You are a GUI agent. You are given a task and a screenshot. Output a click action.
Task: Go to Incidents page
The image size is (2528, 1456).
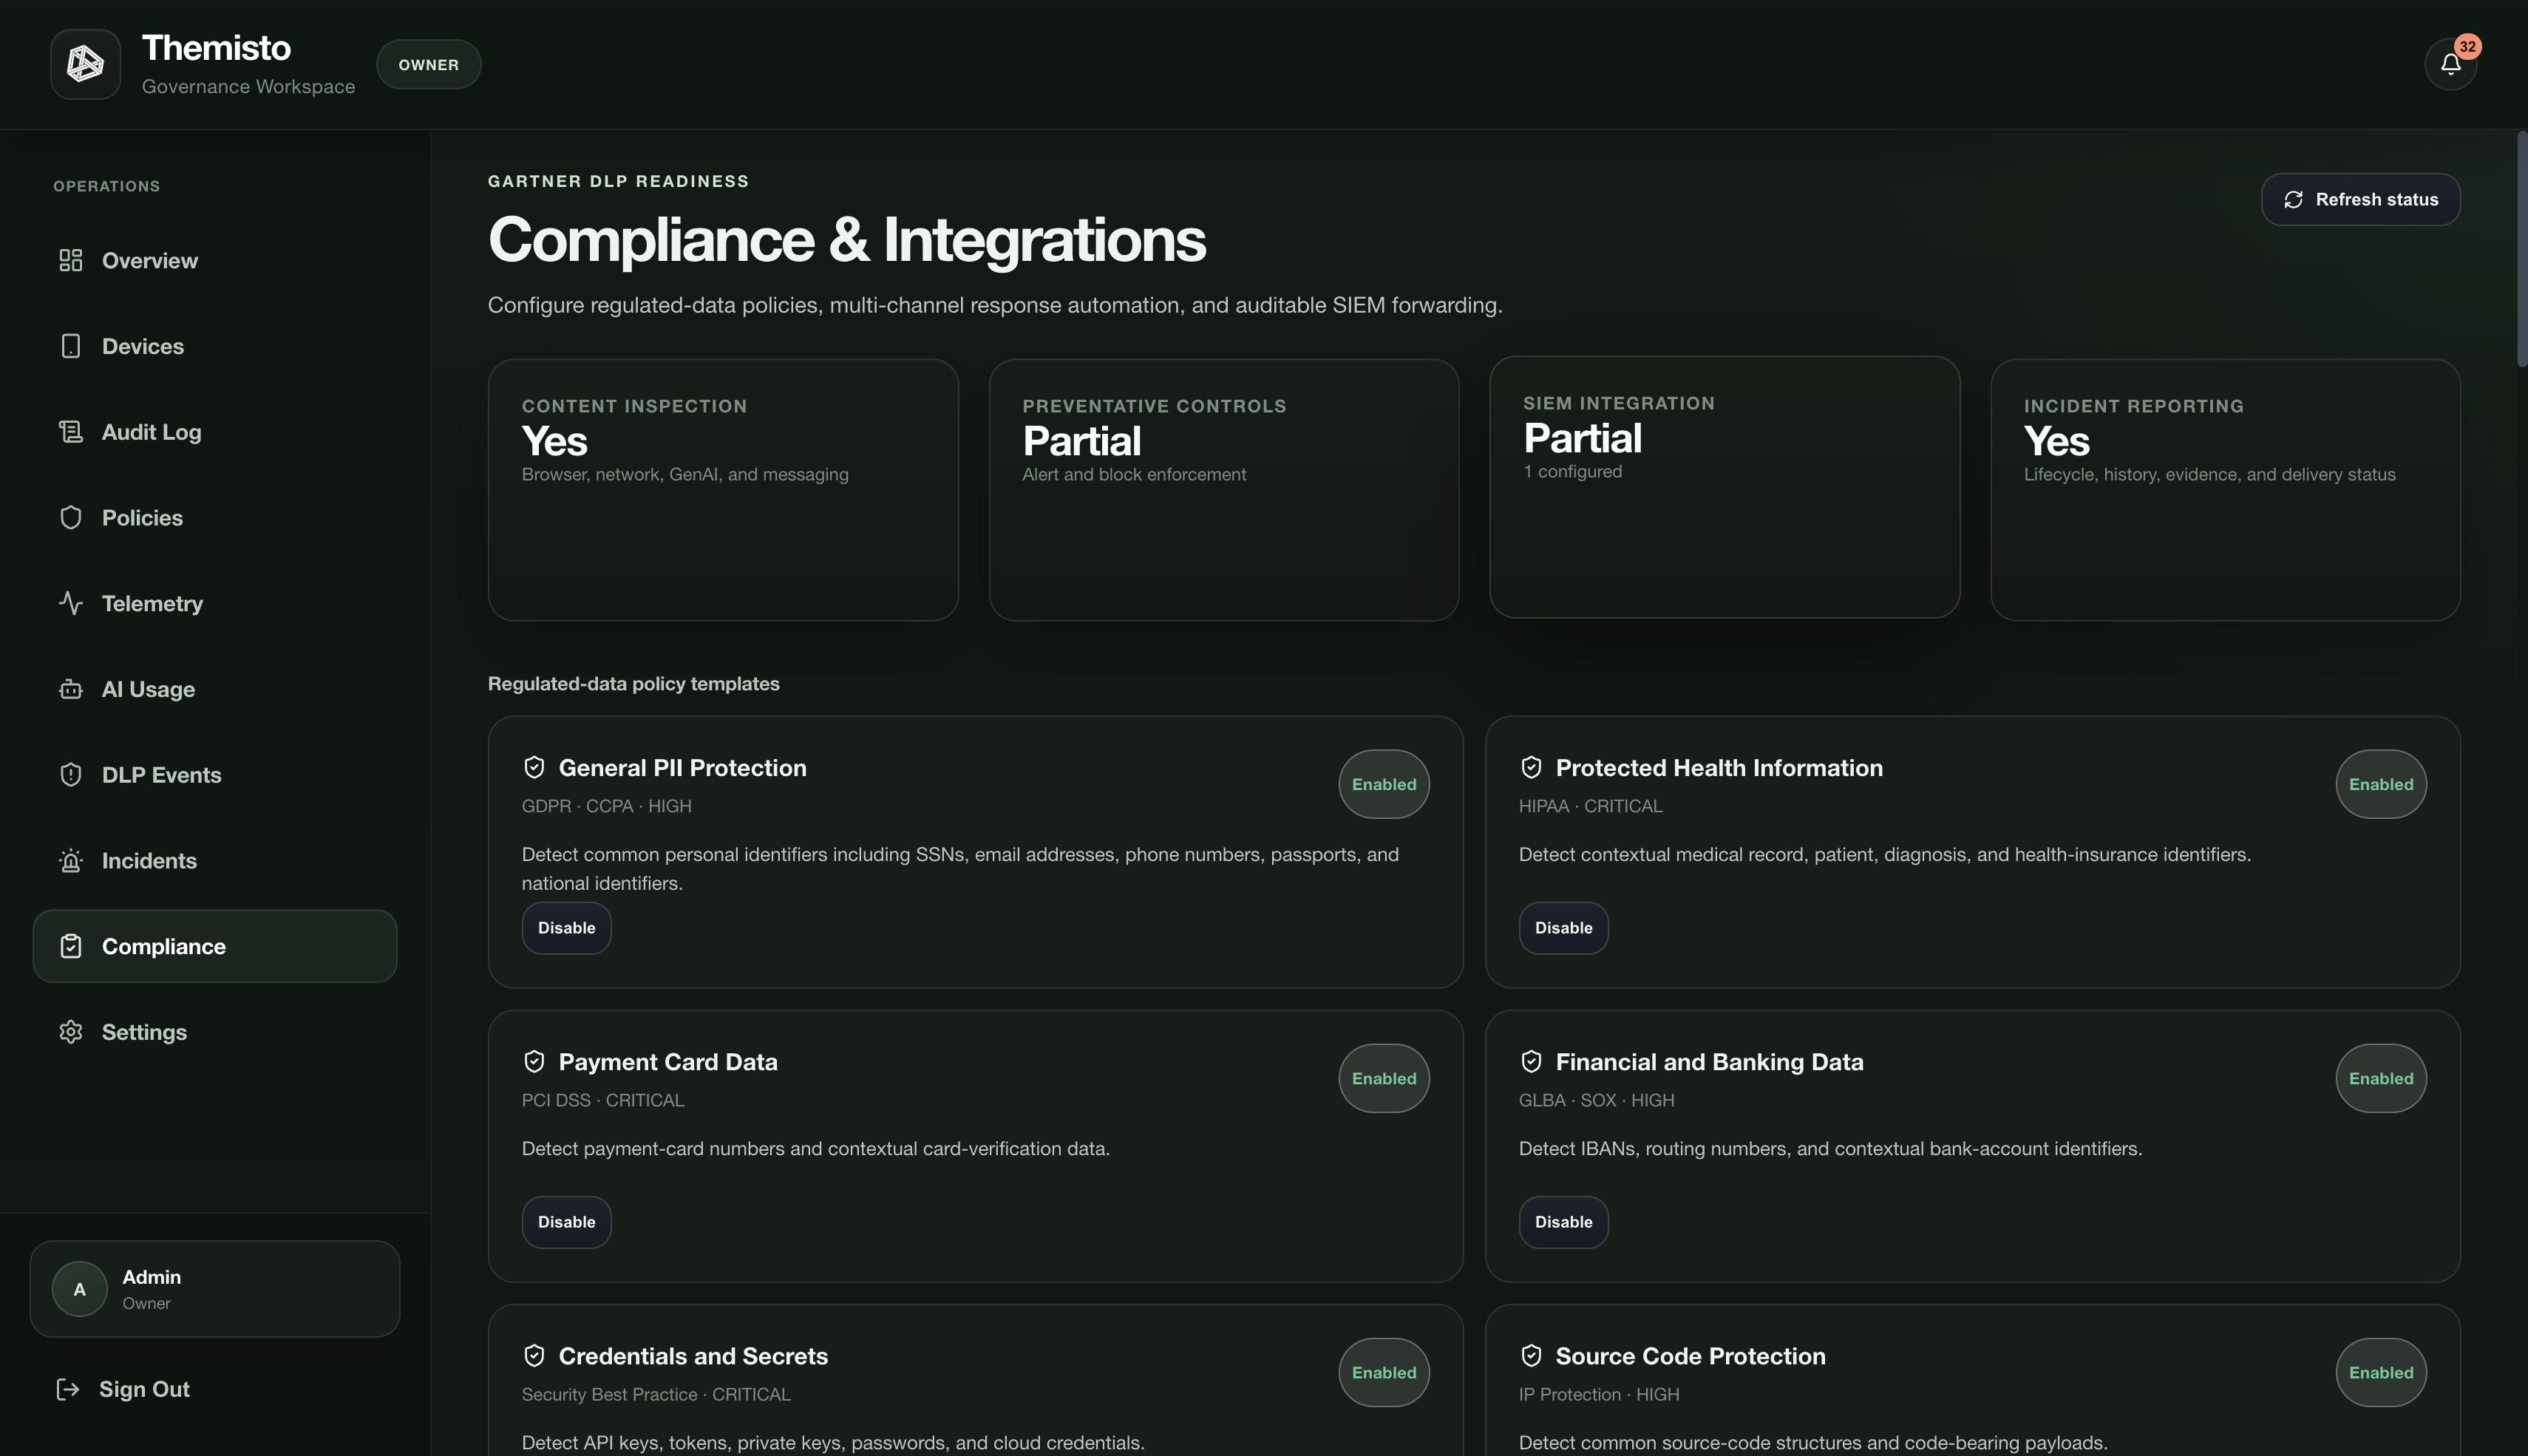pos(215,861)
